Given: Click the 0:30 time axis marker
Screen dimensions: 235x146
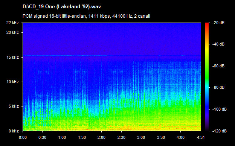Looking at the screenshot, I should [x=42, y=137].
